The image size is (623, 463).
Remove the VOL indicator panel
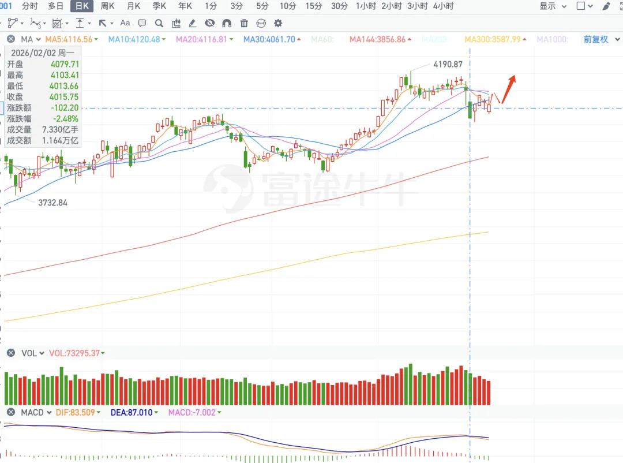[11, 353]
